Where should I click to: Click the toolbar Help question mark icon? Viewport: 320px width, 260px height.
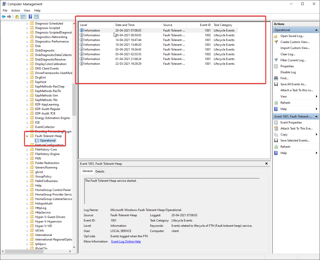tap(30, 17)
